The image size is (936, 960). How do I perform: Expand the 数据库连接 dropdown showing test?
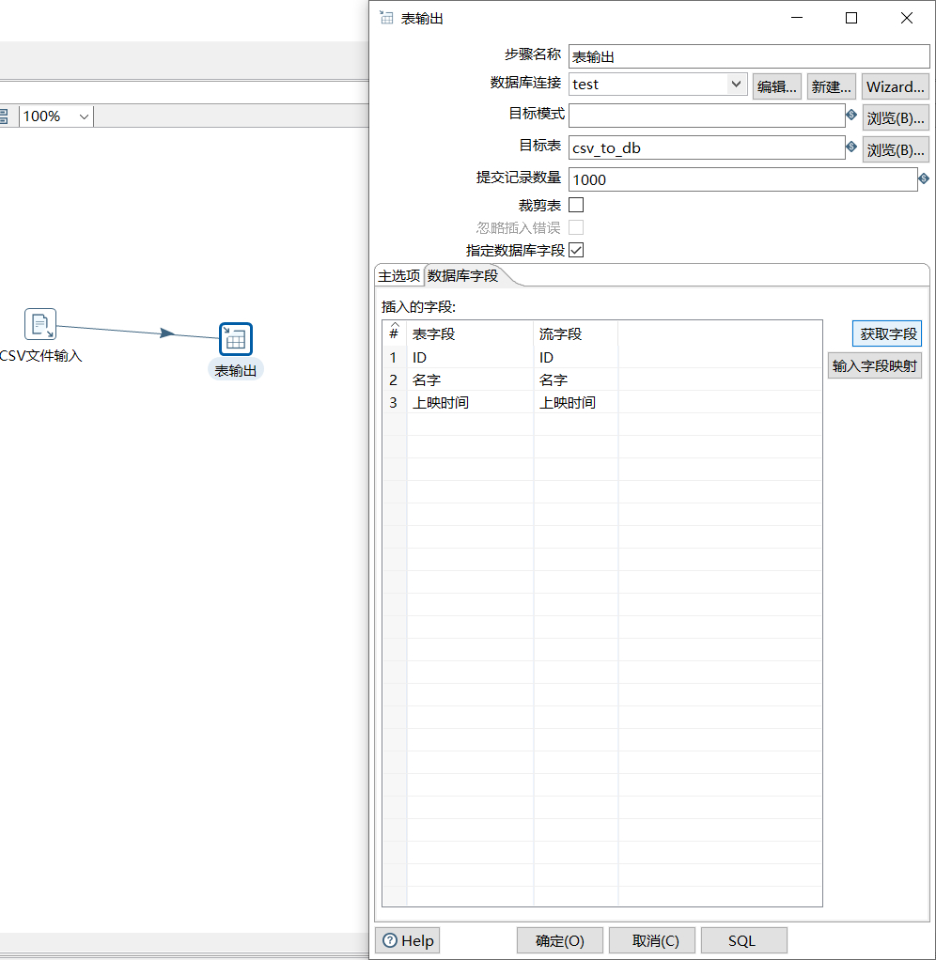[x=736, y=85]
